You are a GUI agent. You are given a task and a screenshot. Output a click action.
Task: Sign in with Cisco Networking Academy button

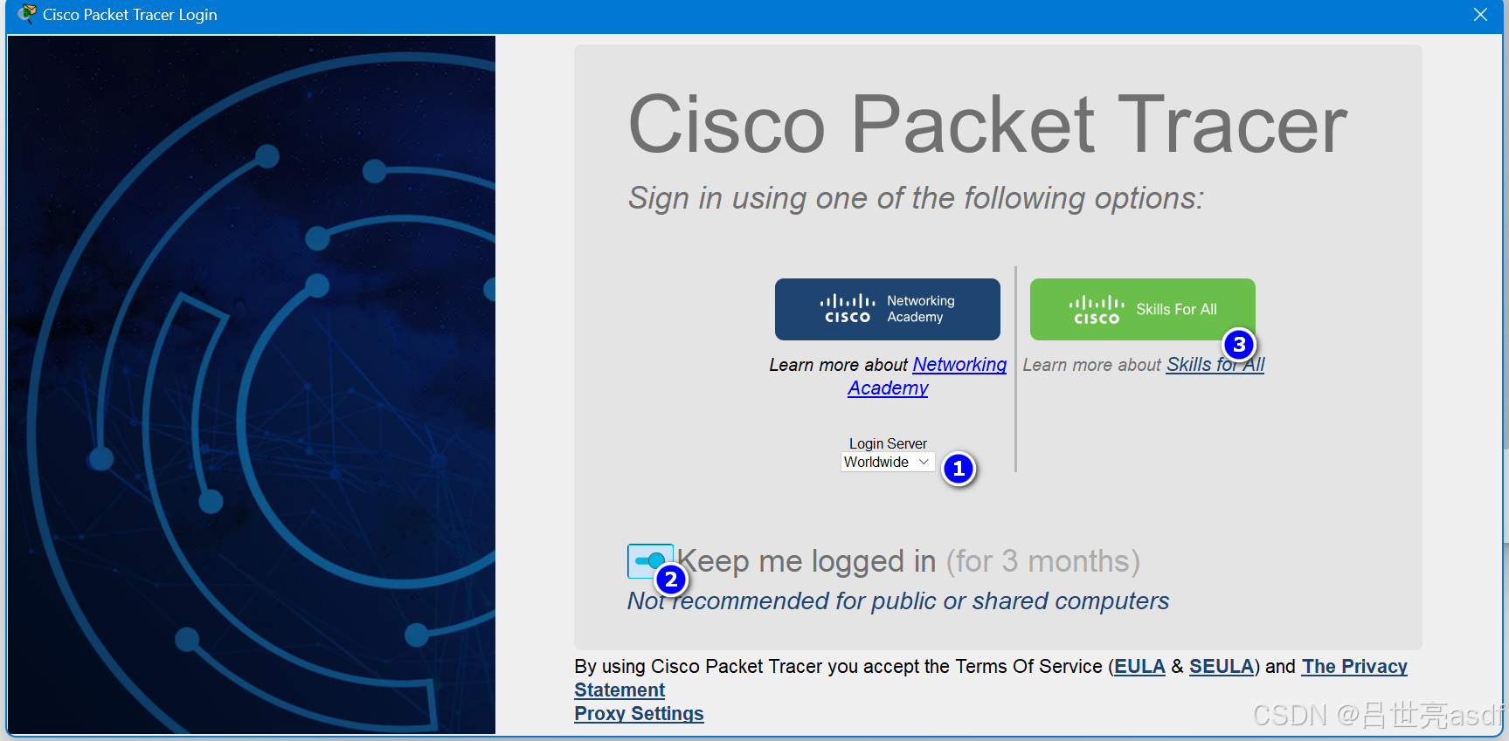click(887, 309)
